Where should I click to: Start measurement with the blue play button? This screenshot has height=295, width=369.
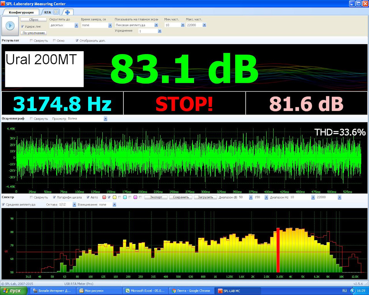tap(10, 26)
